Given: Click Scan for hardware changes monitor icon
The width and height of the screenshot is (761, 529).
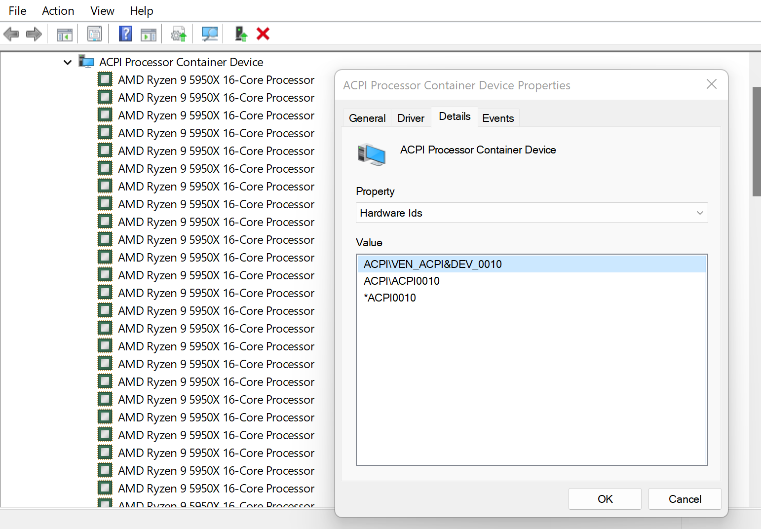Looking at the screenshot, I should pos(209,34).
